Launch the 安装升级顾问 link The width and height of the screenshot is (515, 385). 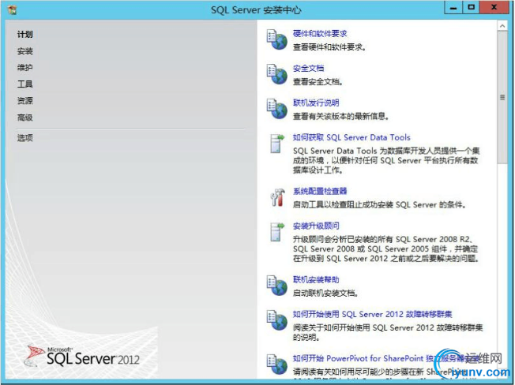316,226
